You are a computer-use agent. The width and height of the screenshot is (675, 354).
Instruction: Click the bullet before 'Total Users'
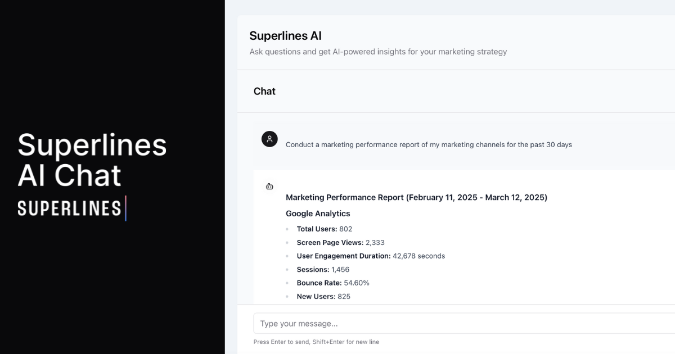(287, 229)
